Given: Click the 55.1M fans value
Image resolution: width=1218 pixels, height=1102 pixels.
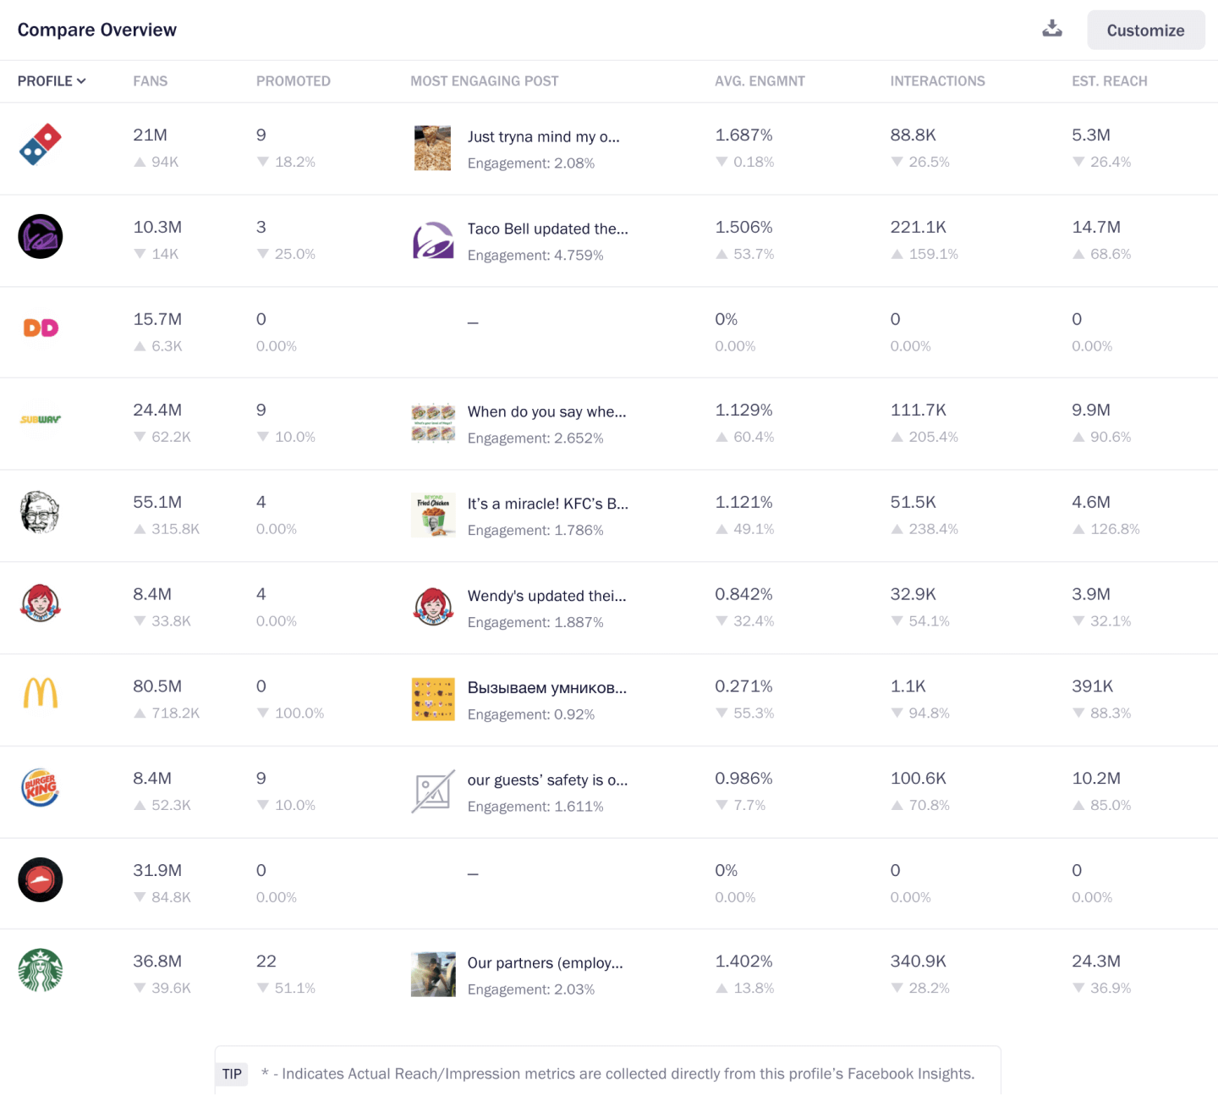Looking at the screenshot, I should [x=157, y=502].
